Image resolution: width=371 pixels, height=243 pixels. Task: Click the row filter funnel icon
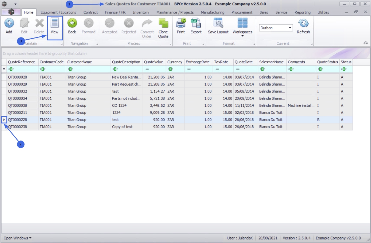coord(4,69)
